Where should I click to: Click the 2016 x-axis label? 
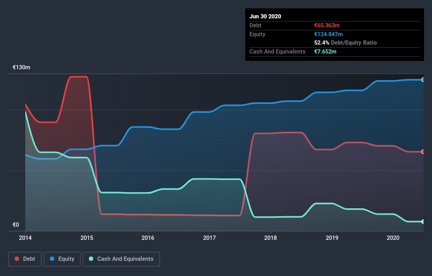pyautogui.click(x=148, y=238)
